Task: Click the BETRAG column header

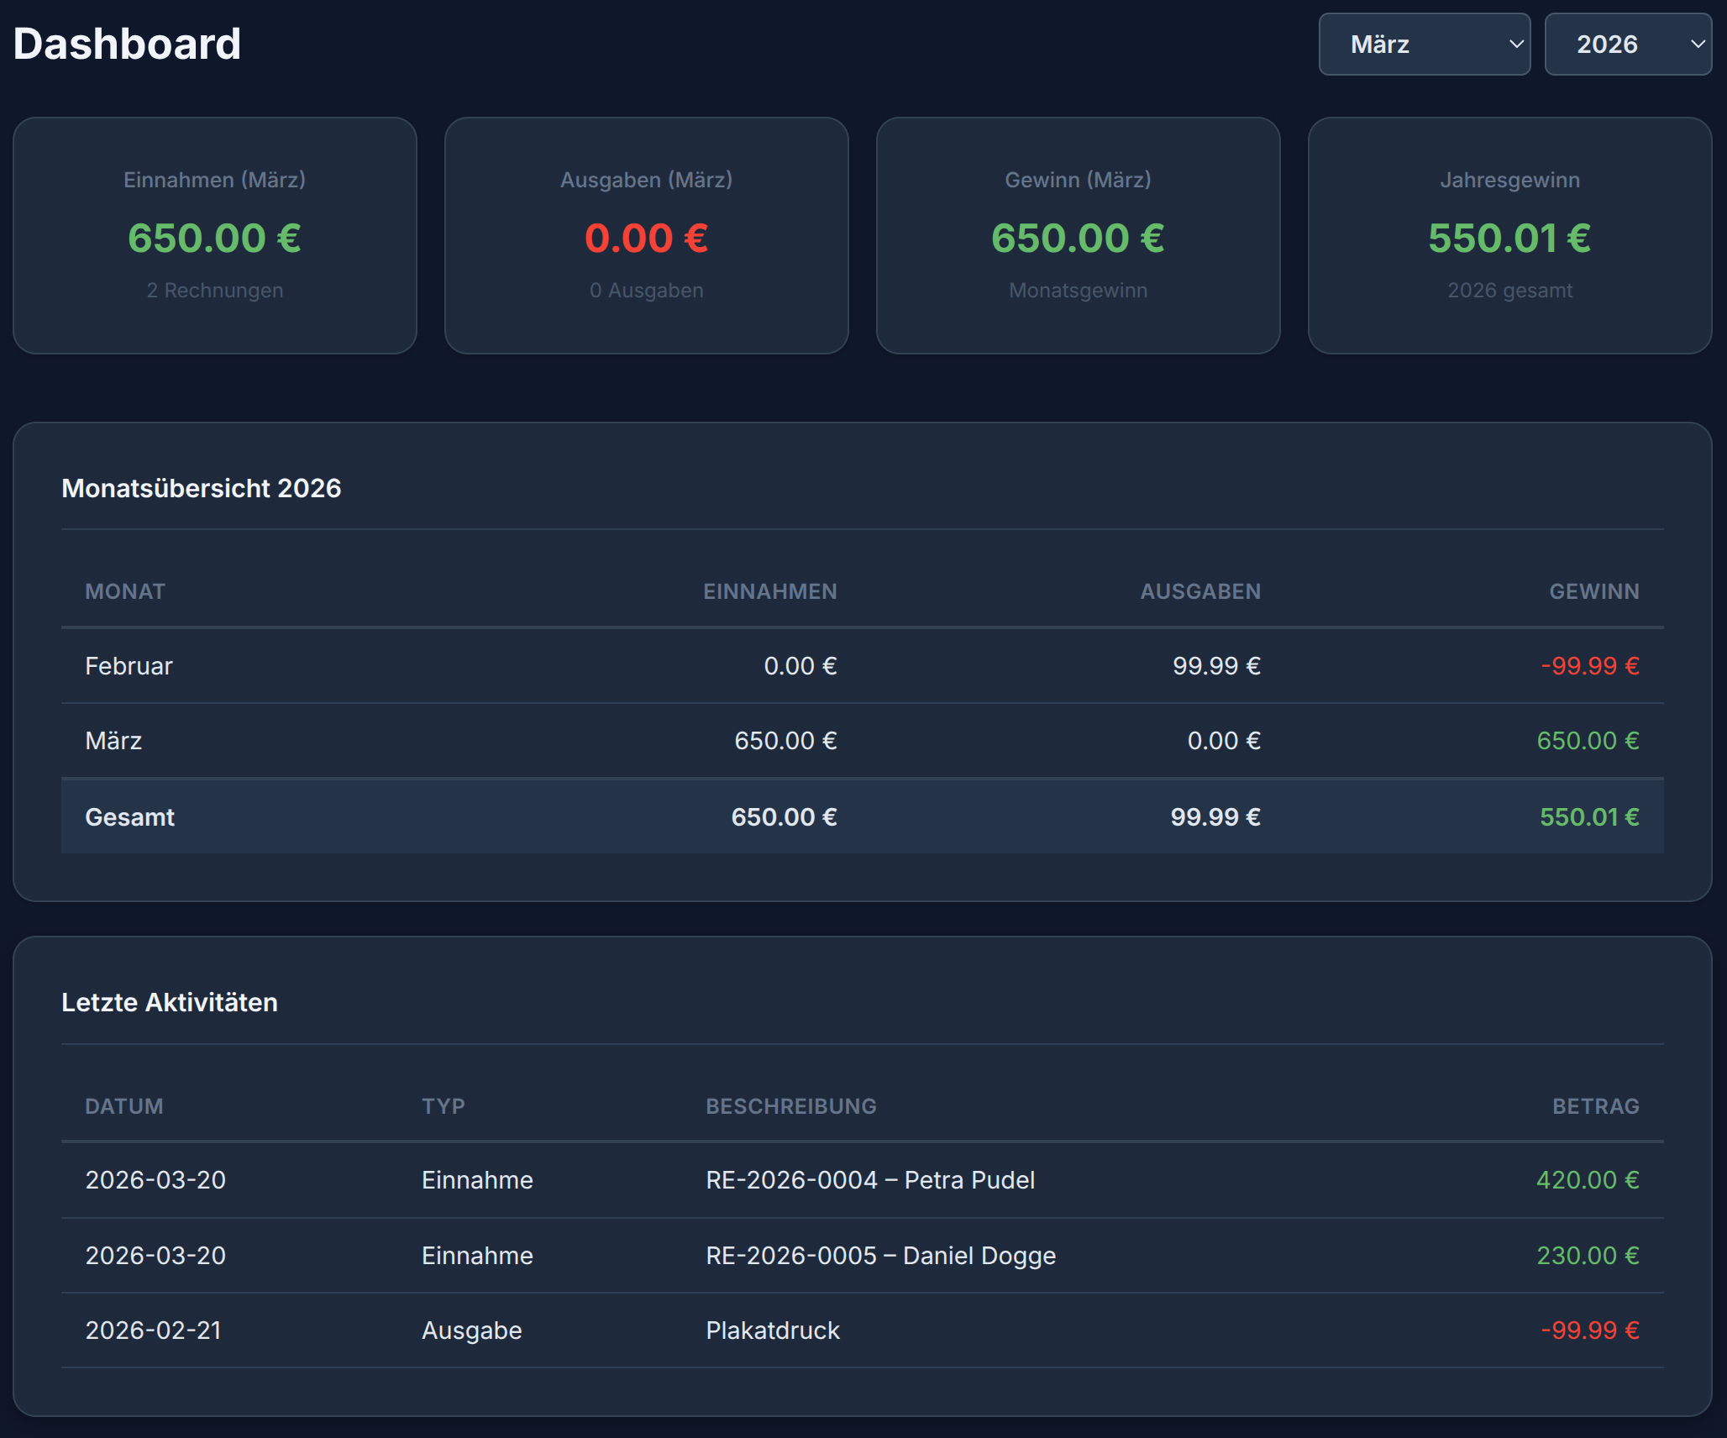Action: coord(1595,1106)
